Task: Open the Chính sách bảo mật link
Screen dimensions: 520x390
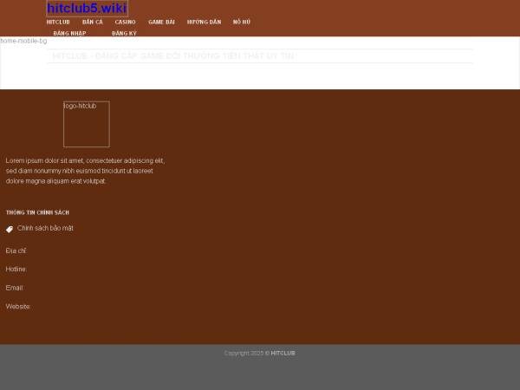Action: tap(45, 228)
